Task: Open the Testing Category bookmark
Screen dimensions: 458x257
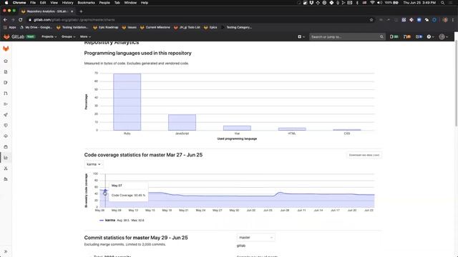Action: (x=236, y=27)
